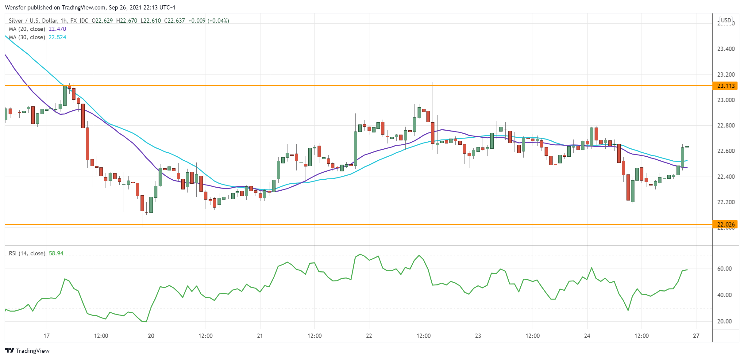Click the MA 20 value 22.470
The image size is (744, 359).
[x=57, y=29]
